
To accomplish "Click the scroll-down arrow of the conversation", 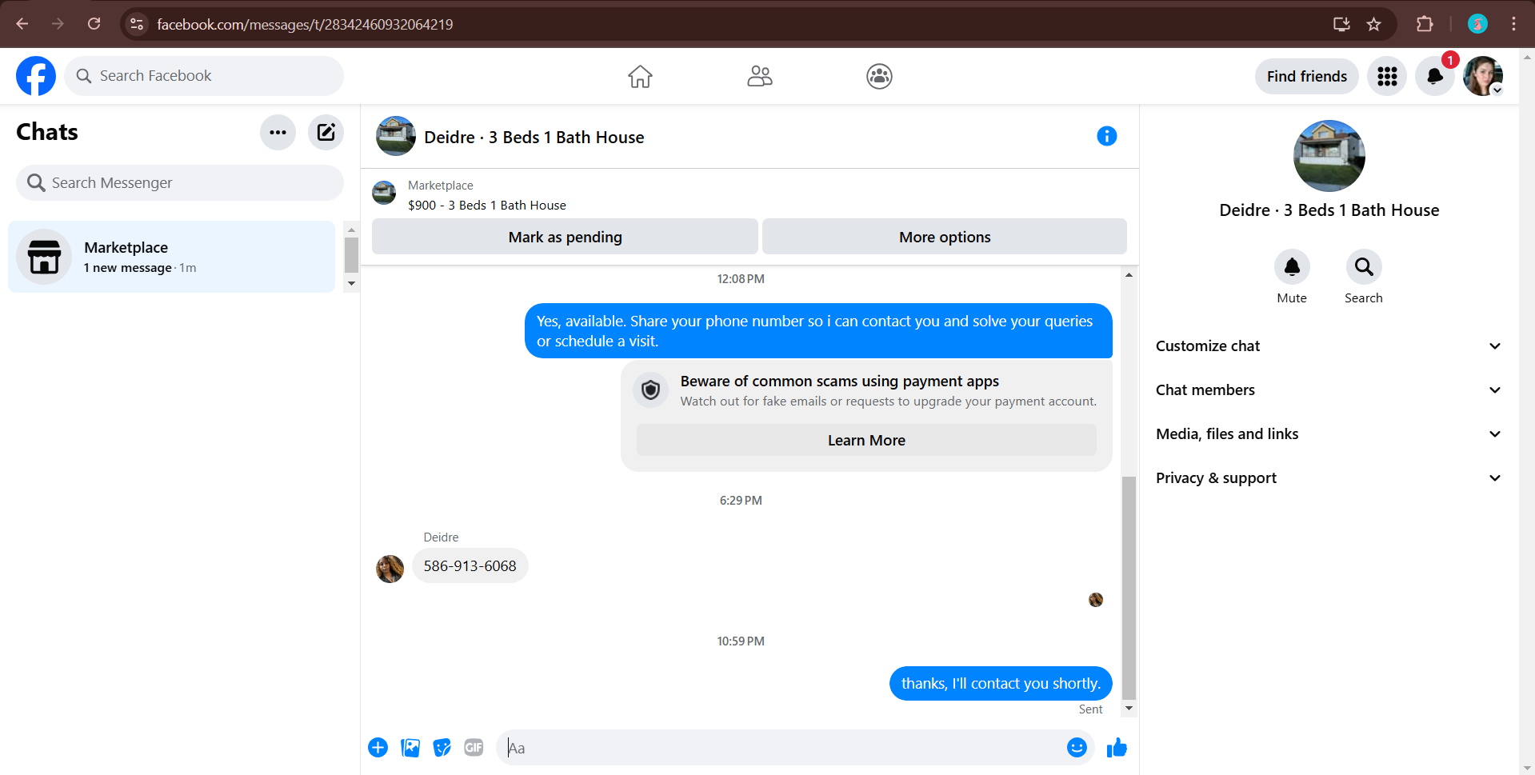I will pyautogui.click(x=1129, y=709).
